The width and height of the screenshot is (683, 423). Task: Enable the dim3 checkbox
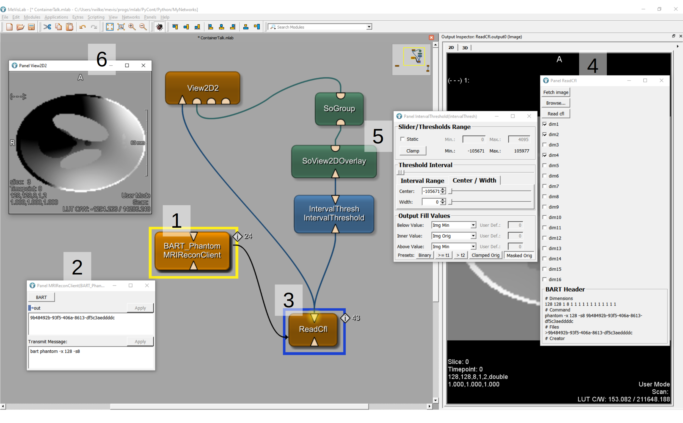point(544,145)
